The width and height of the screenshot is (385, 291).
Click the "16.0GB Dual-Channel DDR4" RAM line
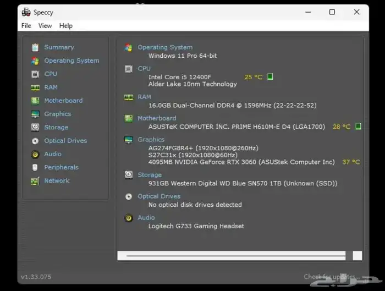(232, 106)
